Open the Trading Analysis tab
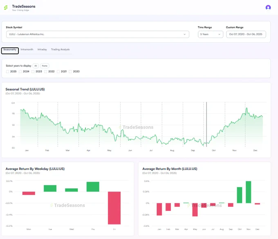 coord(60,49)
